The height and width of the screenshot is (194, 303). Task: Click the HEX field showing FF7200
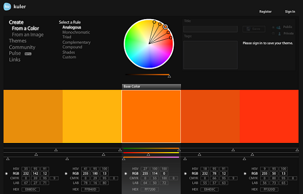(x=150, y=189)
